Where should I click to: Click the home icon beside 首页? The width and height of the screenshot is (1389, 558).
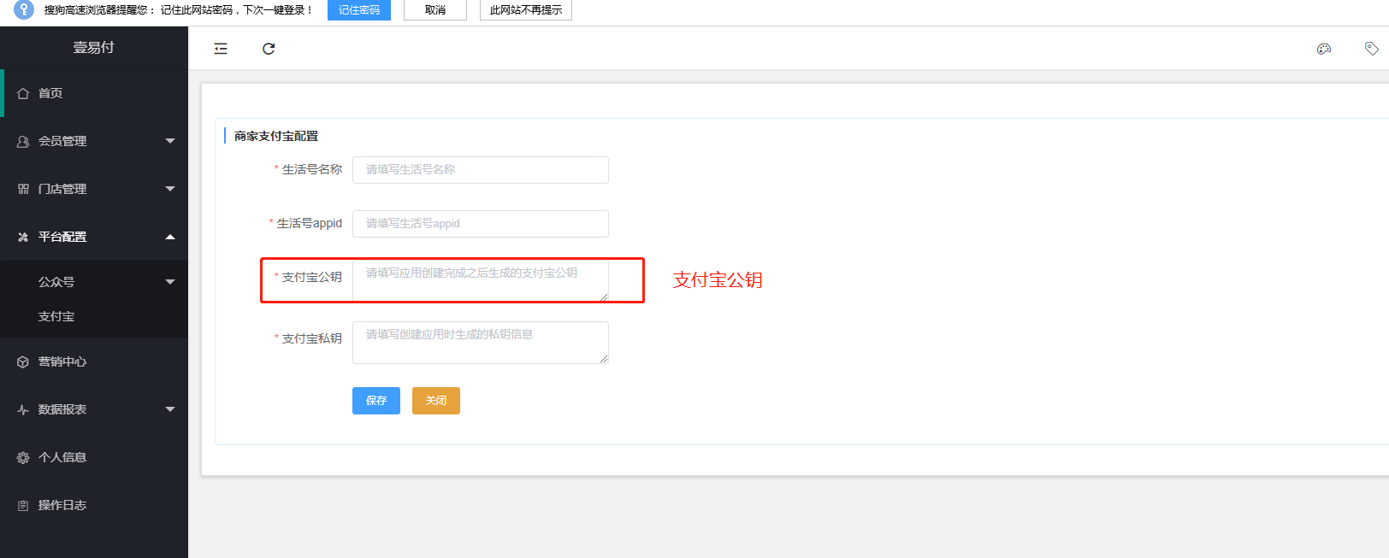click(x=23, y=93)
